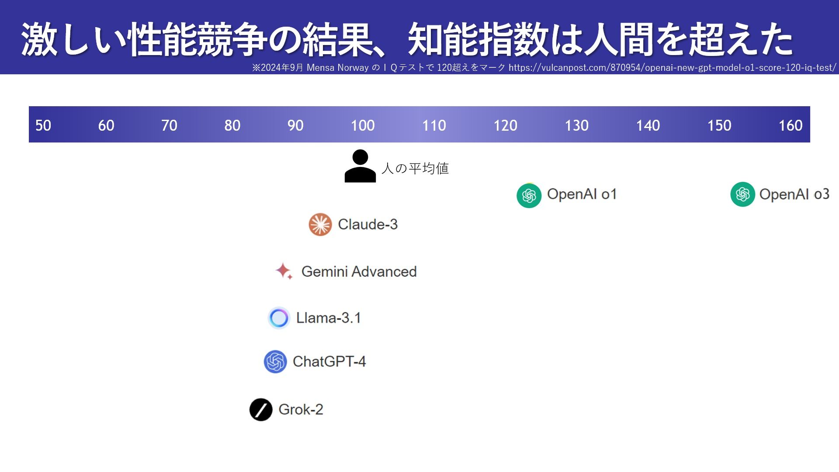The height and width of the screenshot is (472, 839).
Task: Click the 60 mark on the scale
Action: (x=106, y=125)
